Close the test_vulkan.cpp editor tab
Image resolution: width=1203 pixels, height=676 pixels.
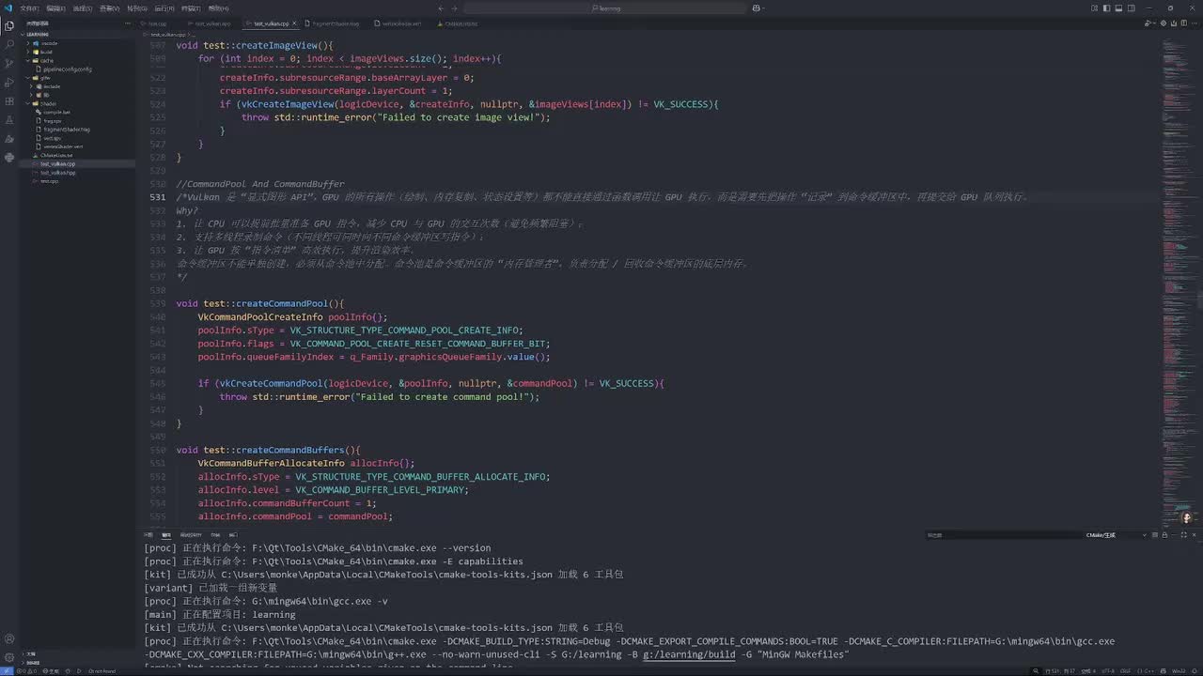pyautogui.click(x=294, y=23)
